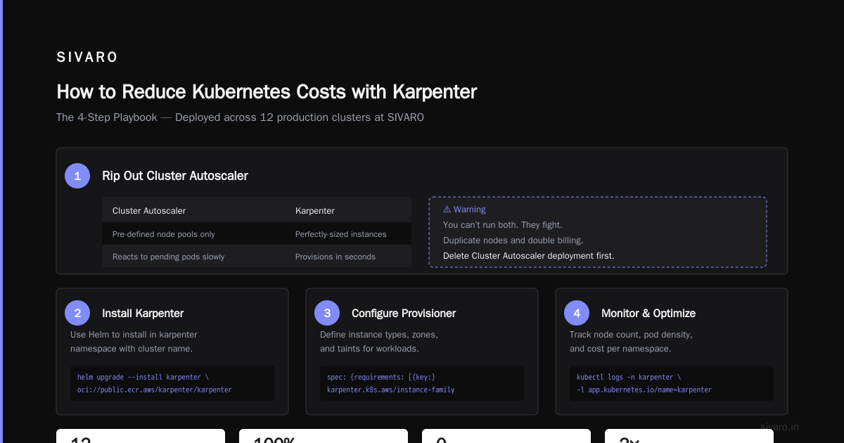Select the Cluster Autoscaler column header
The image size is (844, 443).
pyautogui.click(x=149, y=211)
